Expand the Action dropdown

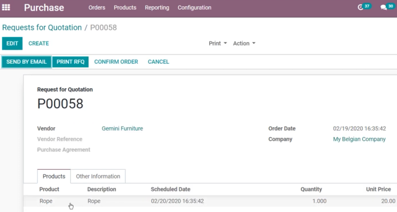click(244, 43)
